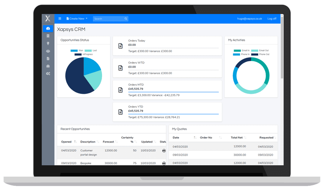Click the My Activities panel heading
325x191 pixels.
(x=237, y=40)
